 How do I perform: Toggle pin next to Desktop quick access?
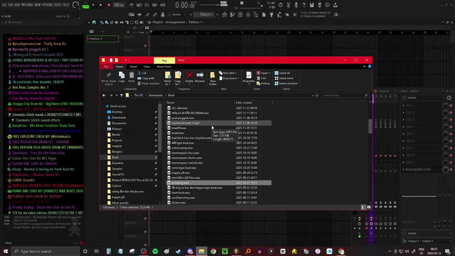point(156,112)
